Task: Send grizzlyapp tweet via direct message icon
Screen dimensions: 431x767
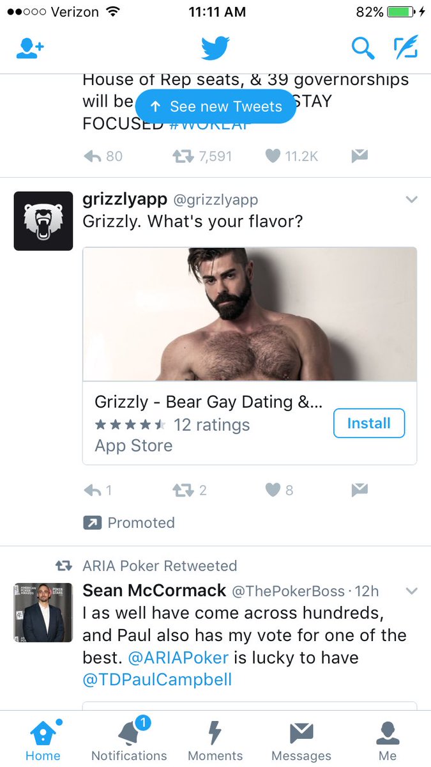Action: (359, 490)
